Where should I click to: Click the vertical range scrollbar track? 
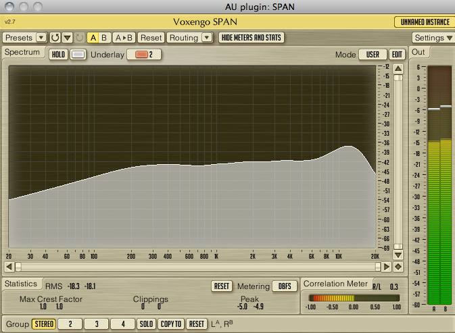point(398,162)
